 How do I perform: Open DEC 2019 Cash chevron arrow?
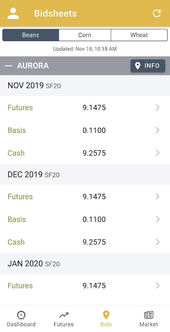pos(158,242)
